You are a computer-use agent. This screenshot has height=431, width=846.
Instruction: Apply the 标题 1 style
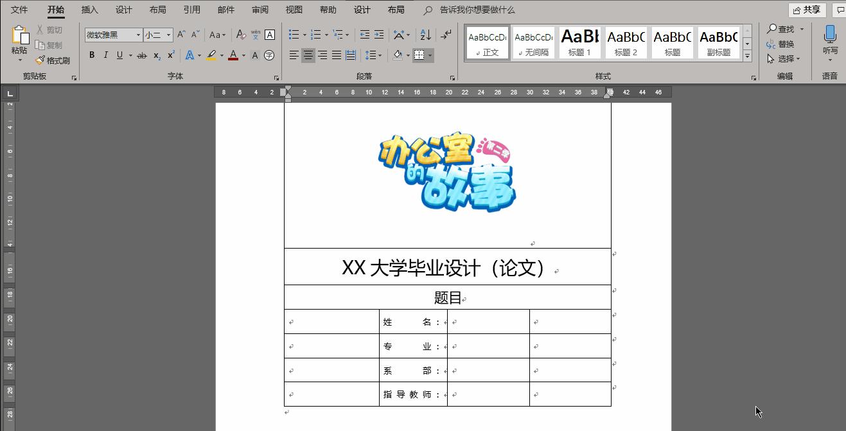tap(579, 42)
